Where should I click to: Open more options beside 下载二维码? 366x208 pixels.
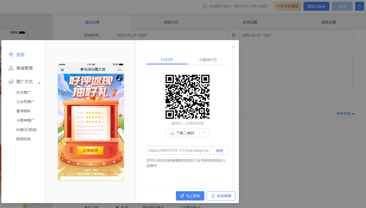(204, 133)
